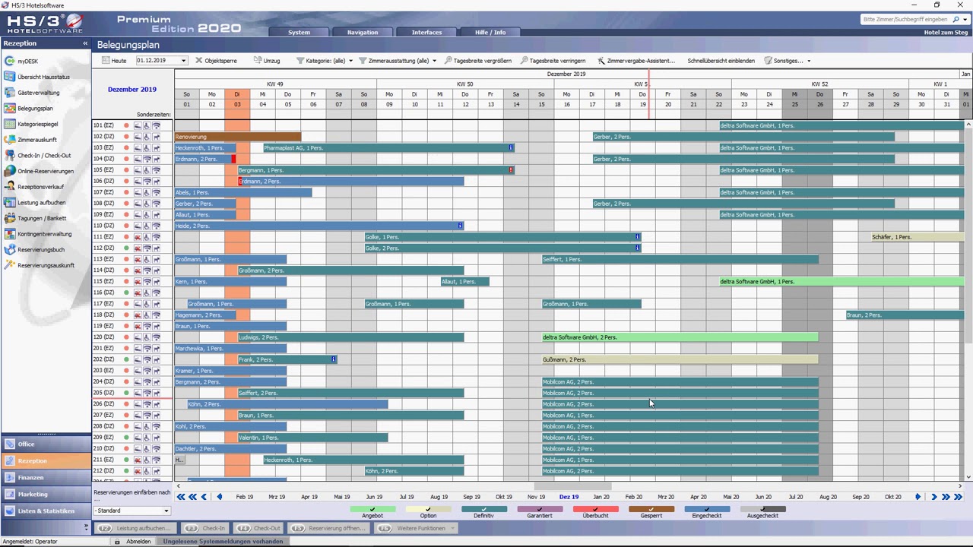Screen dimensions: 973x547
Task: Jump to the latest date with the last right navigation arrow
Action: (958, 497)
